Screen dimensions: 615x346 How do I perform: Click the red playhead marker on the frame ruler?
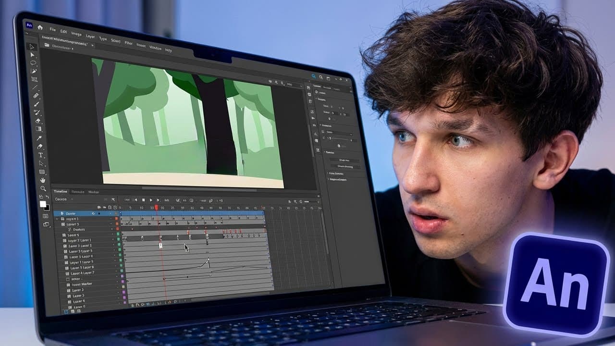[156, 207]
